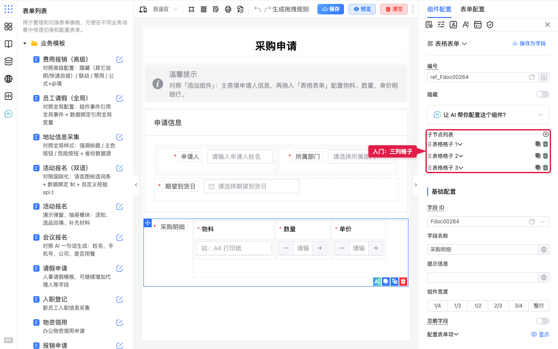Click the keyboard shortcuts icon at bottom left
Screen dimensions: 558x349
click(8, 340)
